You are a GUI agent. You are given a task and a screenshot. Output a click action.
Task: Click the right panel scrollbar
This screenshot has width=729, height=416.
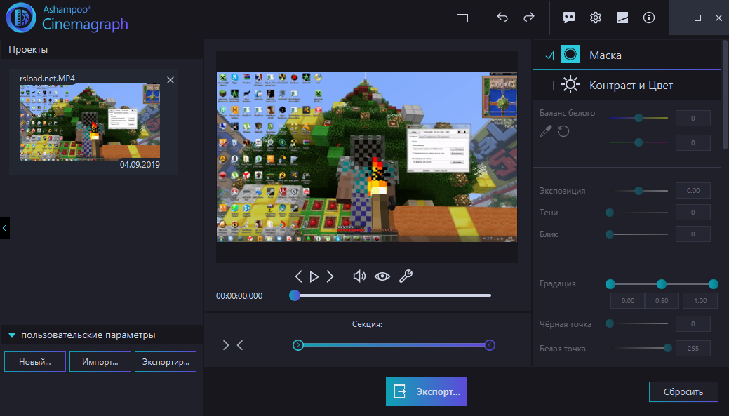tap(725, 95)
